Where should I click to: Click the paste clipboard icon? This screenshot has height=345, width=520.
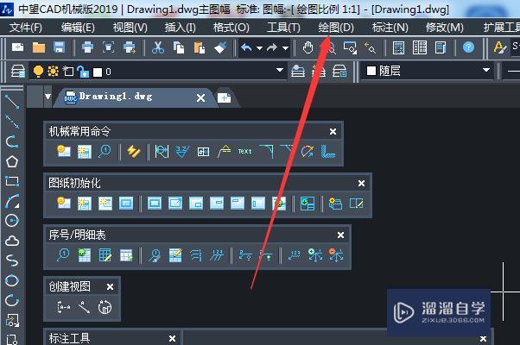coord(200,47)
